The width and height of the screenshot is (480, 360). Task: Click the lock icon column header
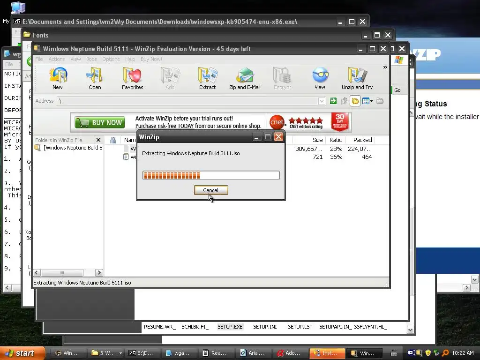point(113,140)
